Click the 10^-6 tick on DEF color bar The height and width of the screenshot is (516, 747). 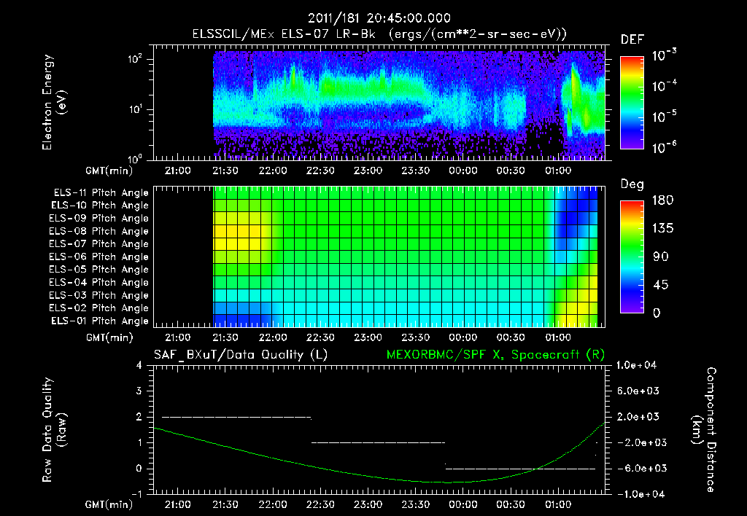tap(664, 147)
